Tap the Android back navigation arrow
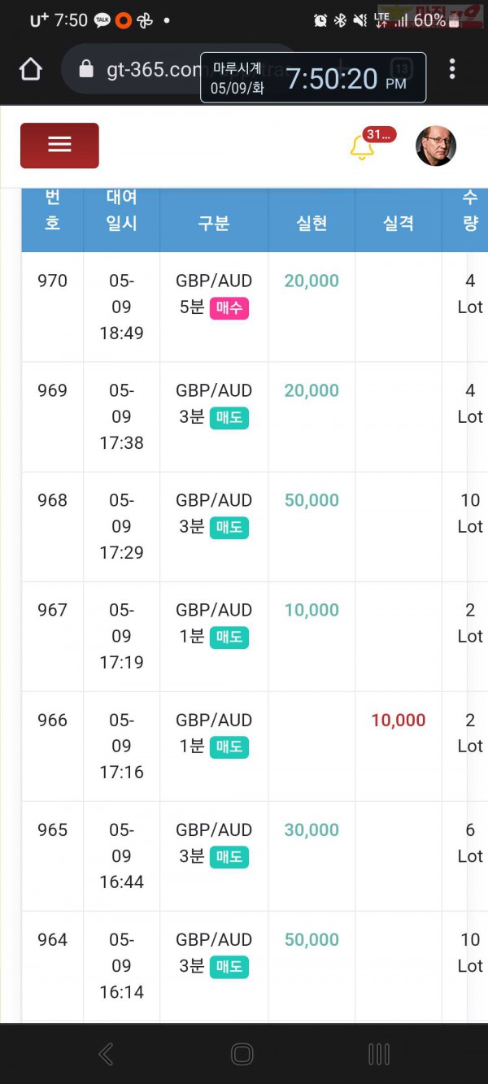The image size is (488, 1084). tap(106, 1054)
